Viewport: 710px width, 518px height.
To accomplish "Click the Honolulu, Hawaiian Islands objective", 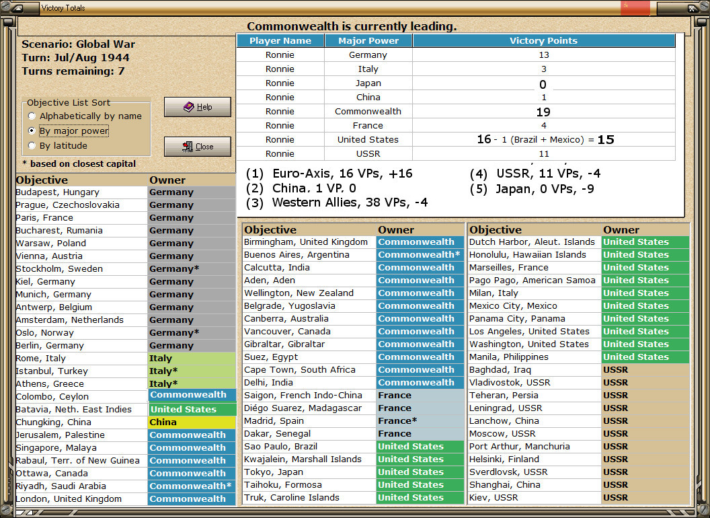I will 528,255.
